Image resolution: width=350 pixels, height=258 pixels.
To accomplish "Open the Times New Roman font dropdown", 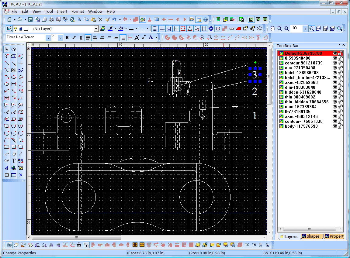I will pos(48,38).
